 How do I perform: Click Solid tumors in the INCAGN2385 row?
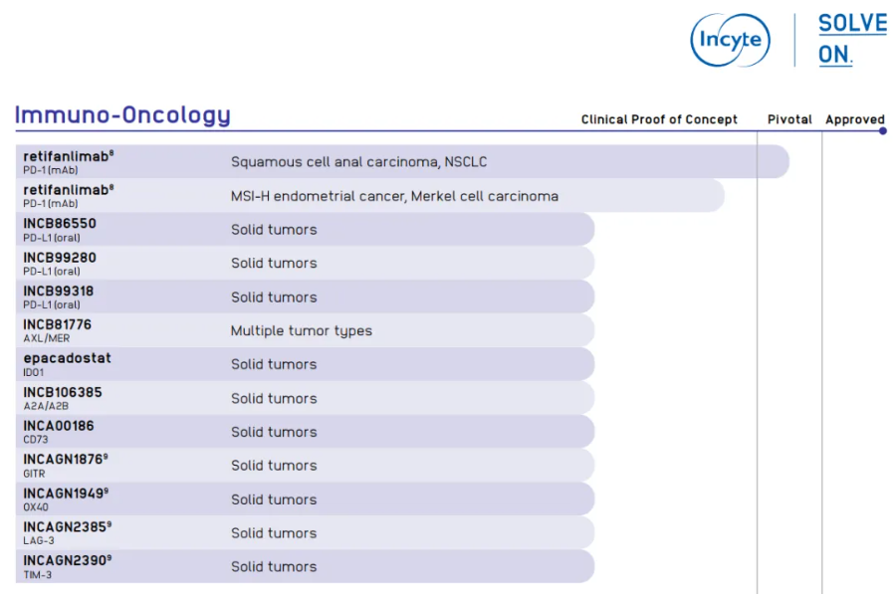(274, 533)
